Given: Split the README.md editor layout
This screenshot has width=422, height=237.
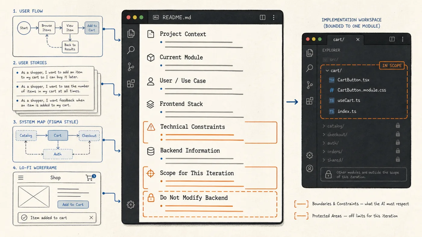Looking at the screenshot, I should [x=263, y=17].
